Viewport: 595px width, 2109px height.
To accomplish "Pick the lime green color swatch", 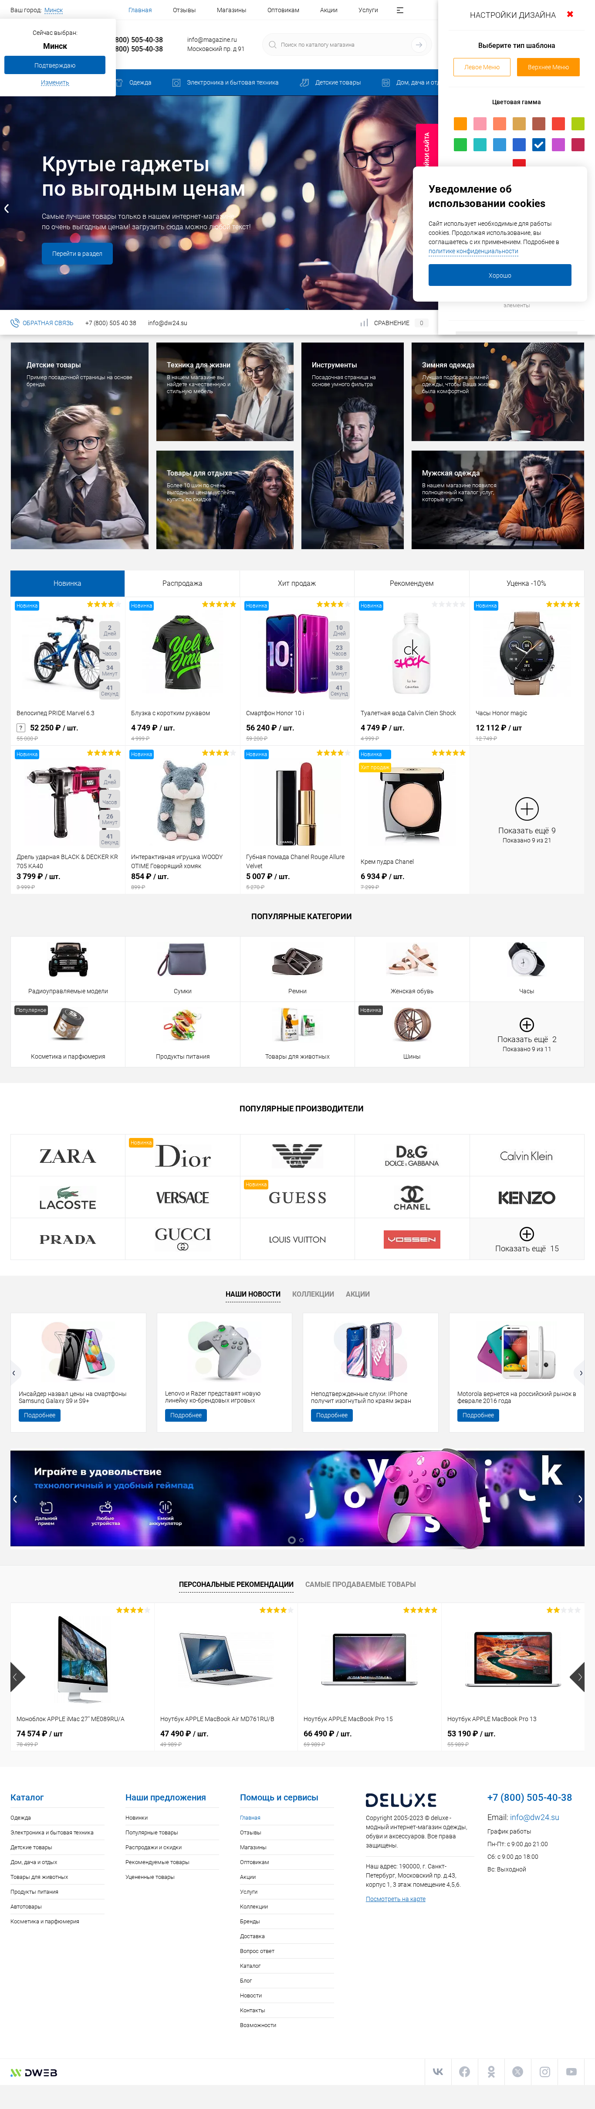I will (578, 124).
